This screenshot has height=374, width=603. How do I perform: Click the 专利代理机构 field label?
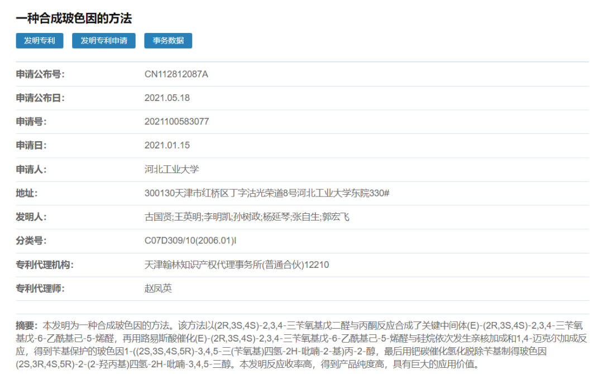point(45,265)
